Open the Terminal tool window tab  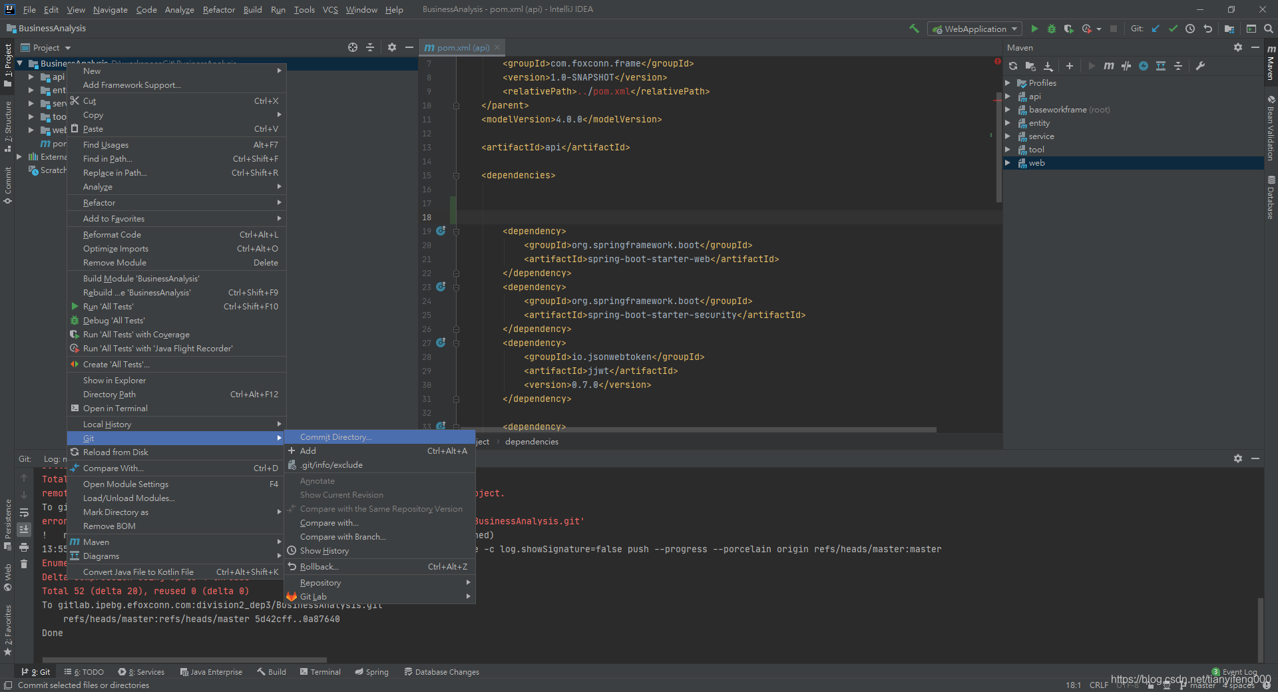click(320, 672)
